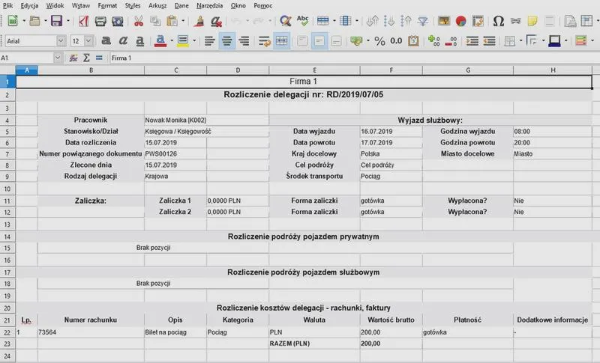Select column header E
This screenshot has width=600, height=363.
click(x=314, y=70)
